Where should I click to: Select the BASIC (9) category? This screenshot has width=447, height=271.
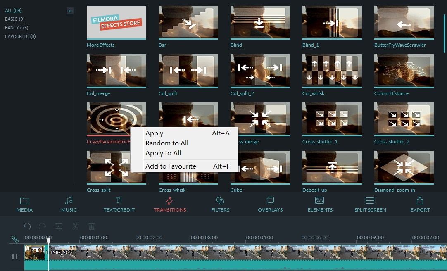click(x=14, y=19)
